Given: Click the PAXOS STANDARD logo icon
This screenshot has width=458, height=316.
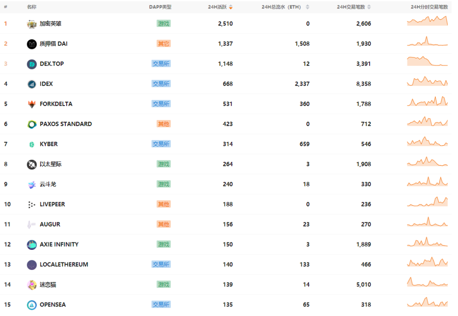Looking at the screenshot, I should tap(31, 124).
